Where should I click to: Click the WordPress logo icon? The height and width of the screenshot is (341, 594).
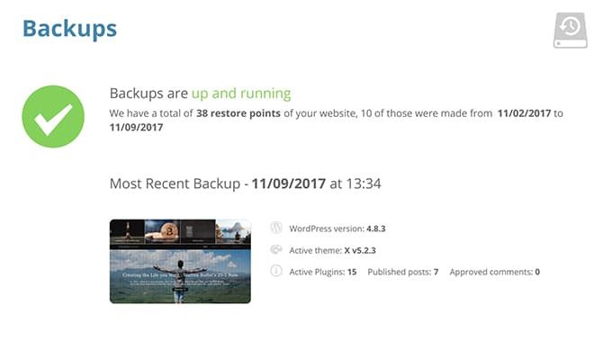(276, 228)
